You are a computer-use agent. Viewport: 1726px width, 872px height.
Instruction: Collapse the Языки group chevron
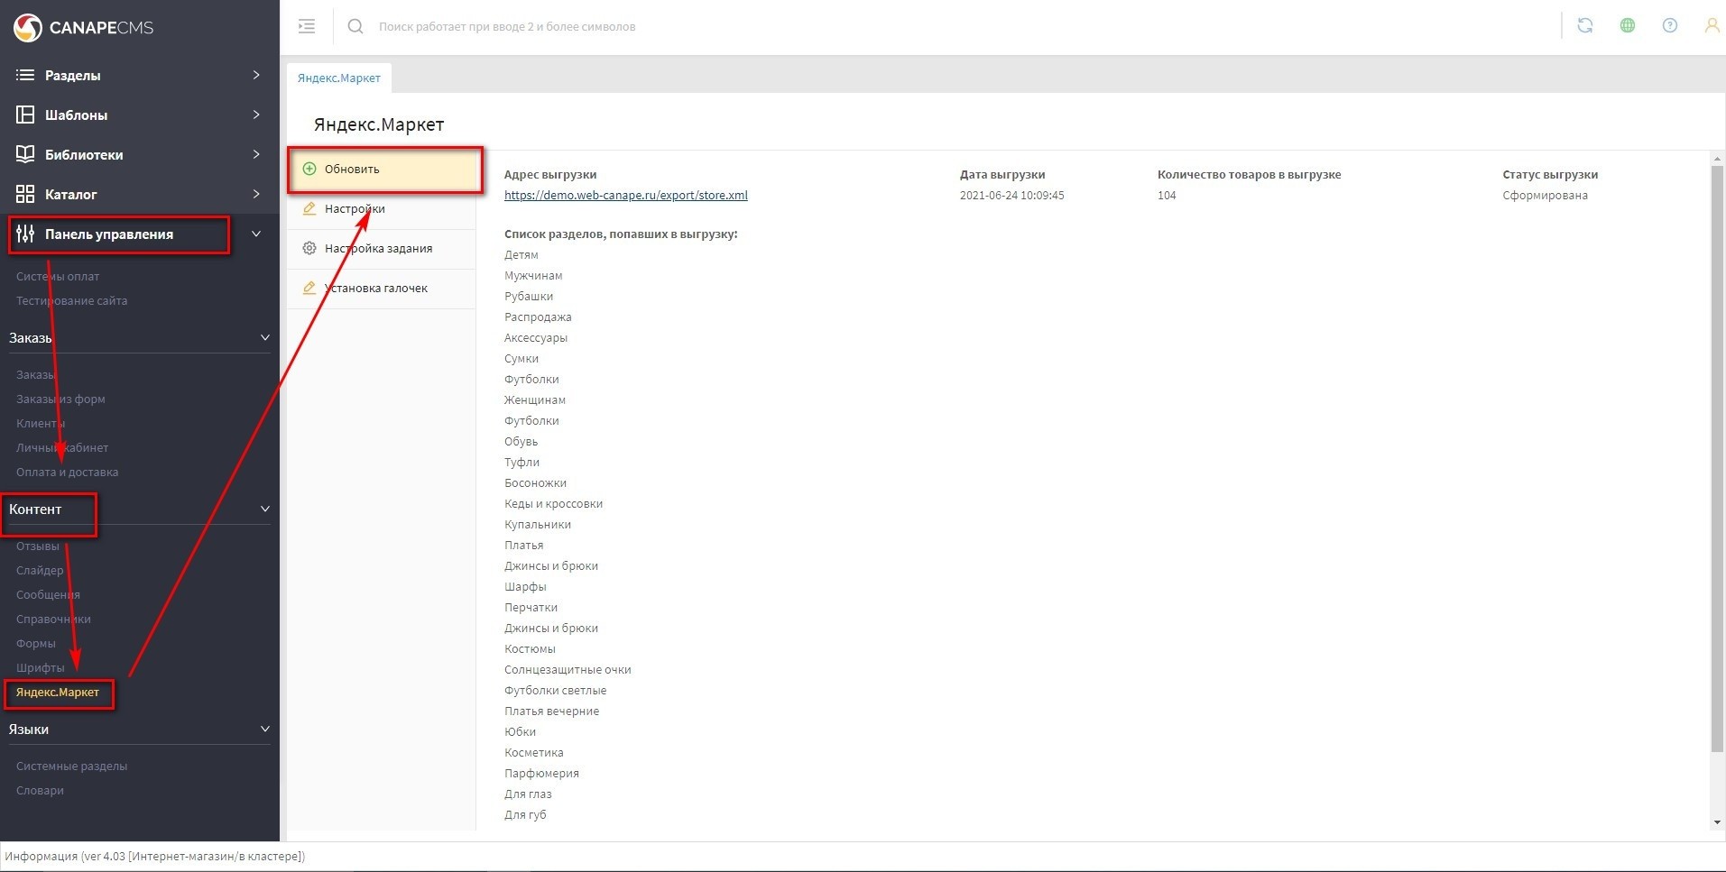pyautogui.click(x=264, y=729)
